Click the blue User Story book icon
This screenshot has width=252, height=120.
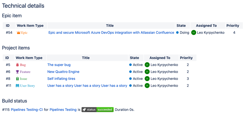17,86
